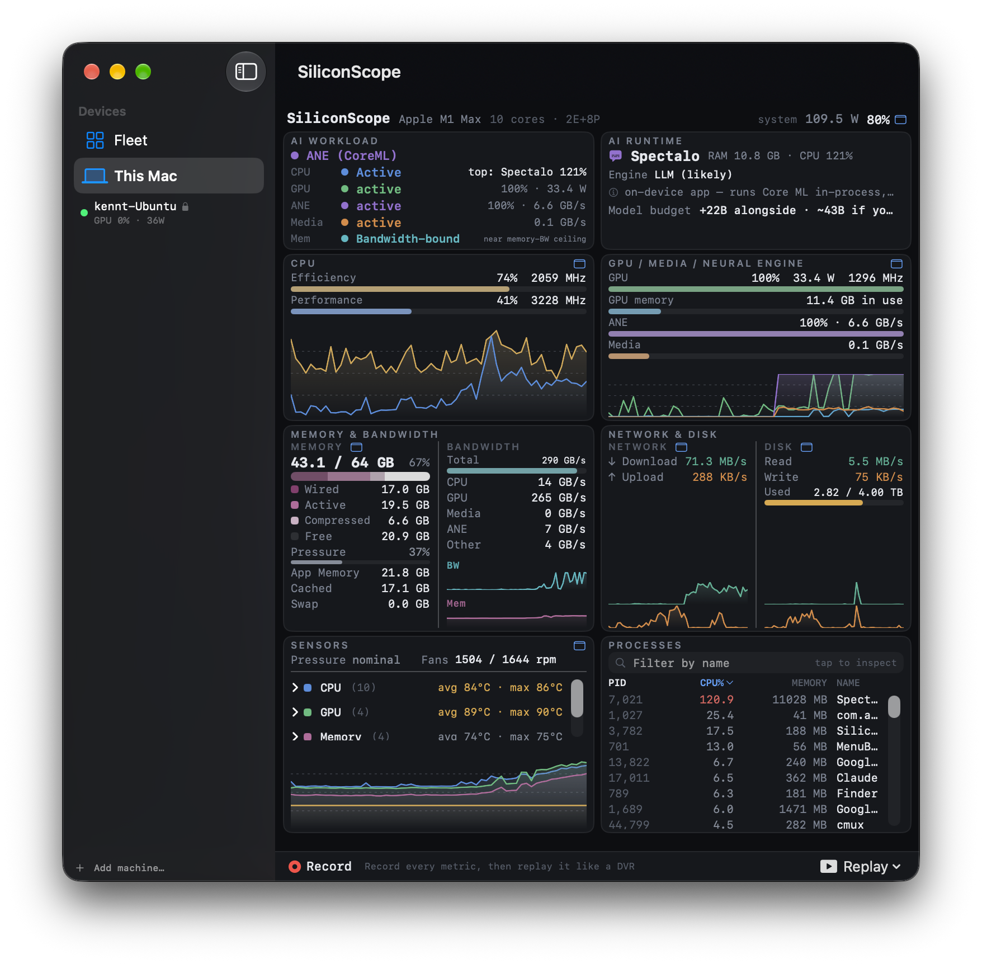982x964 pixels.
Task: Click the CPU panel pop-out icon
Action: pos(579,263)
